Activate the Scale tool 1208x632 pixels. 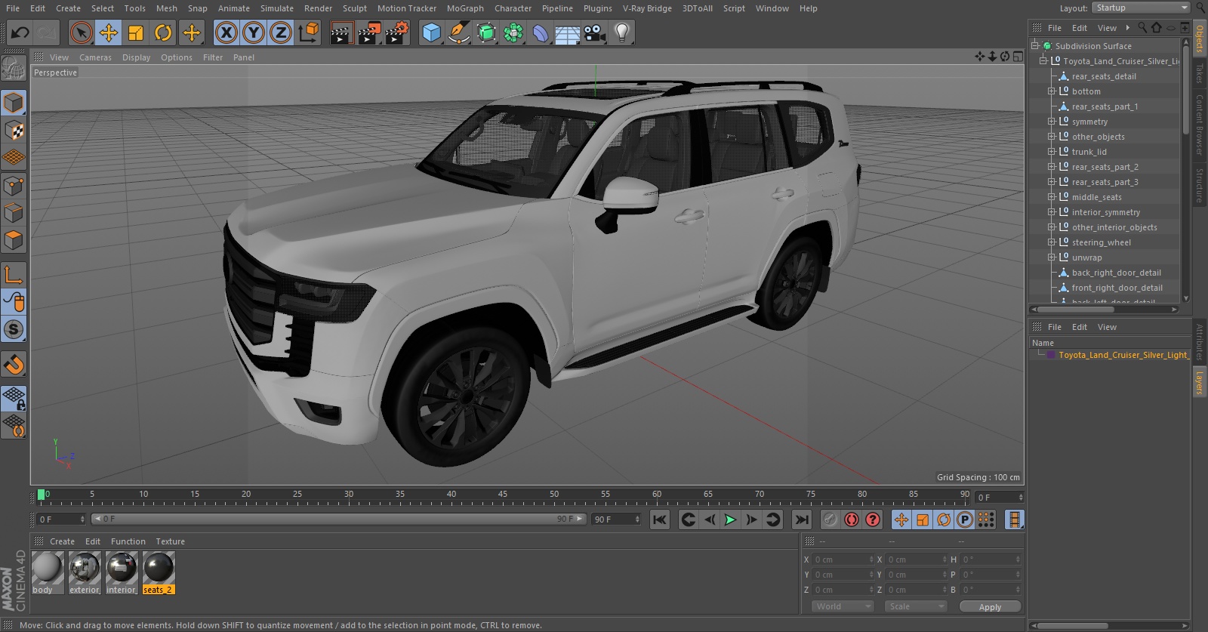coord(136,32)
